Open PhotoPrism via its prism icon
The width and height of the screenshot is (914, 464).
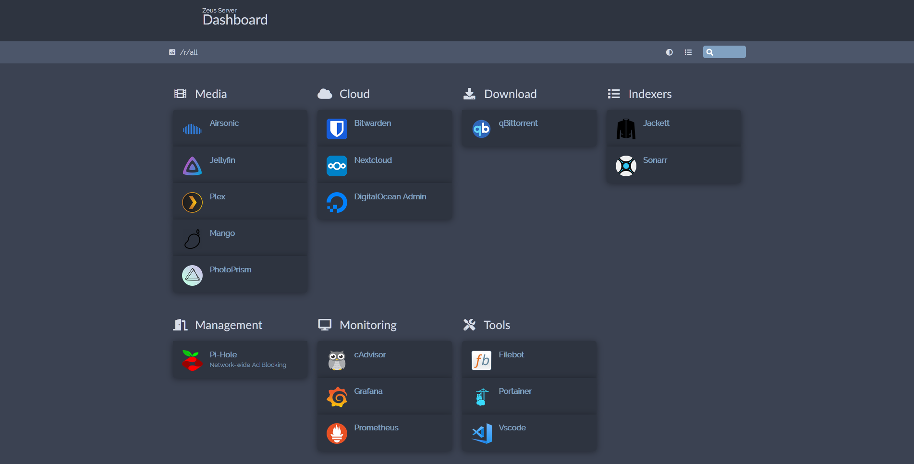tap(192, 275)
